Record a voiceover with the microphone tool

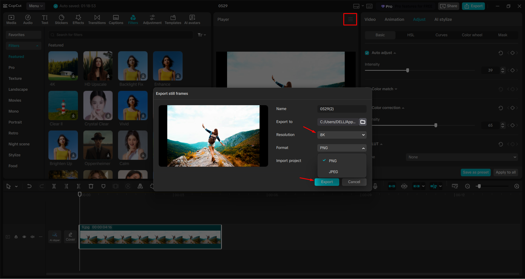[375, 186]
